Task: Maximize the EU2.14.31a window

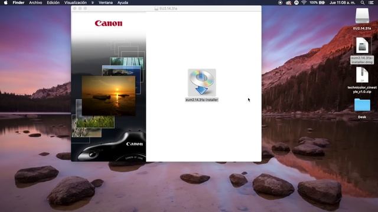Action: coord(85,8)
